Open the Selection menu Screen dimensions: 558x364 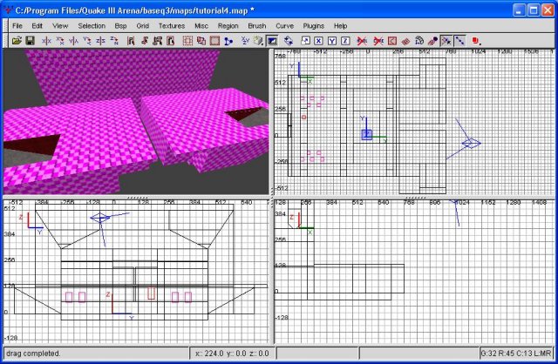click(92, 26)
